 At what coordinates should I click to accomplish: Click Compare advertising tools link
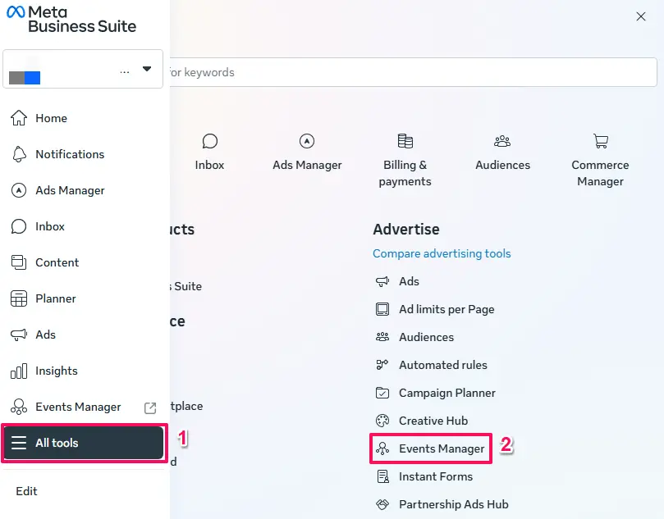[x=442, y=253]
